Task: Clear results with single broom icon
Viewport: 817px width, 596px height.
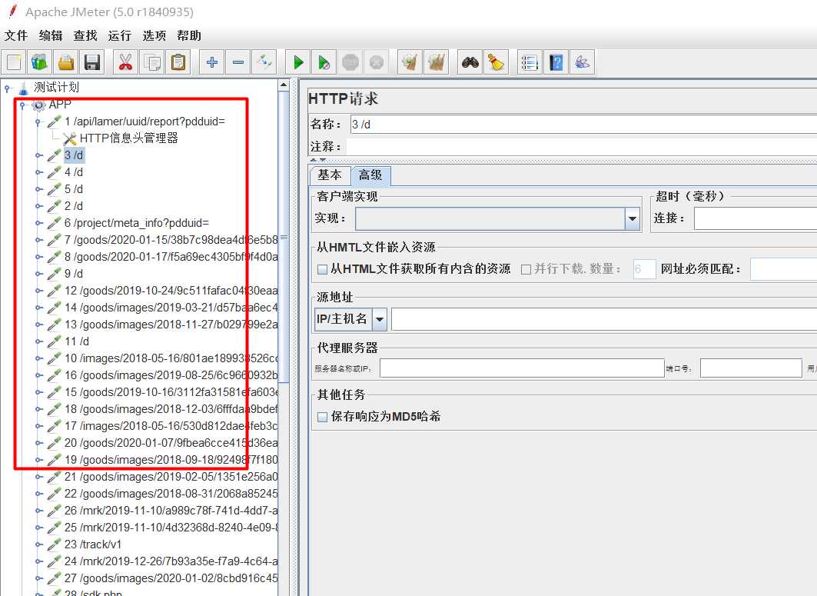Action: point(410,62)
